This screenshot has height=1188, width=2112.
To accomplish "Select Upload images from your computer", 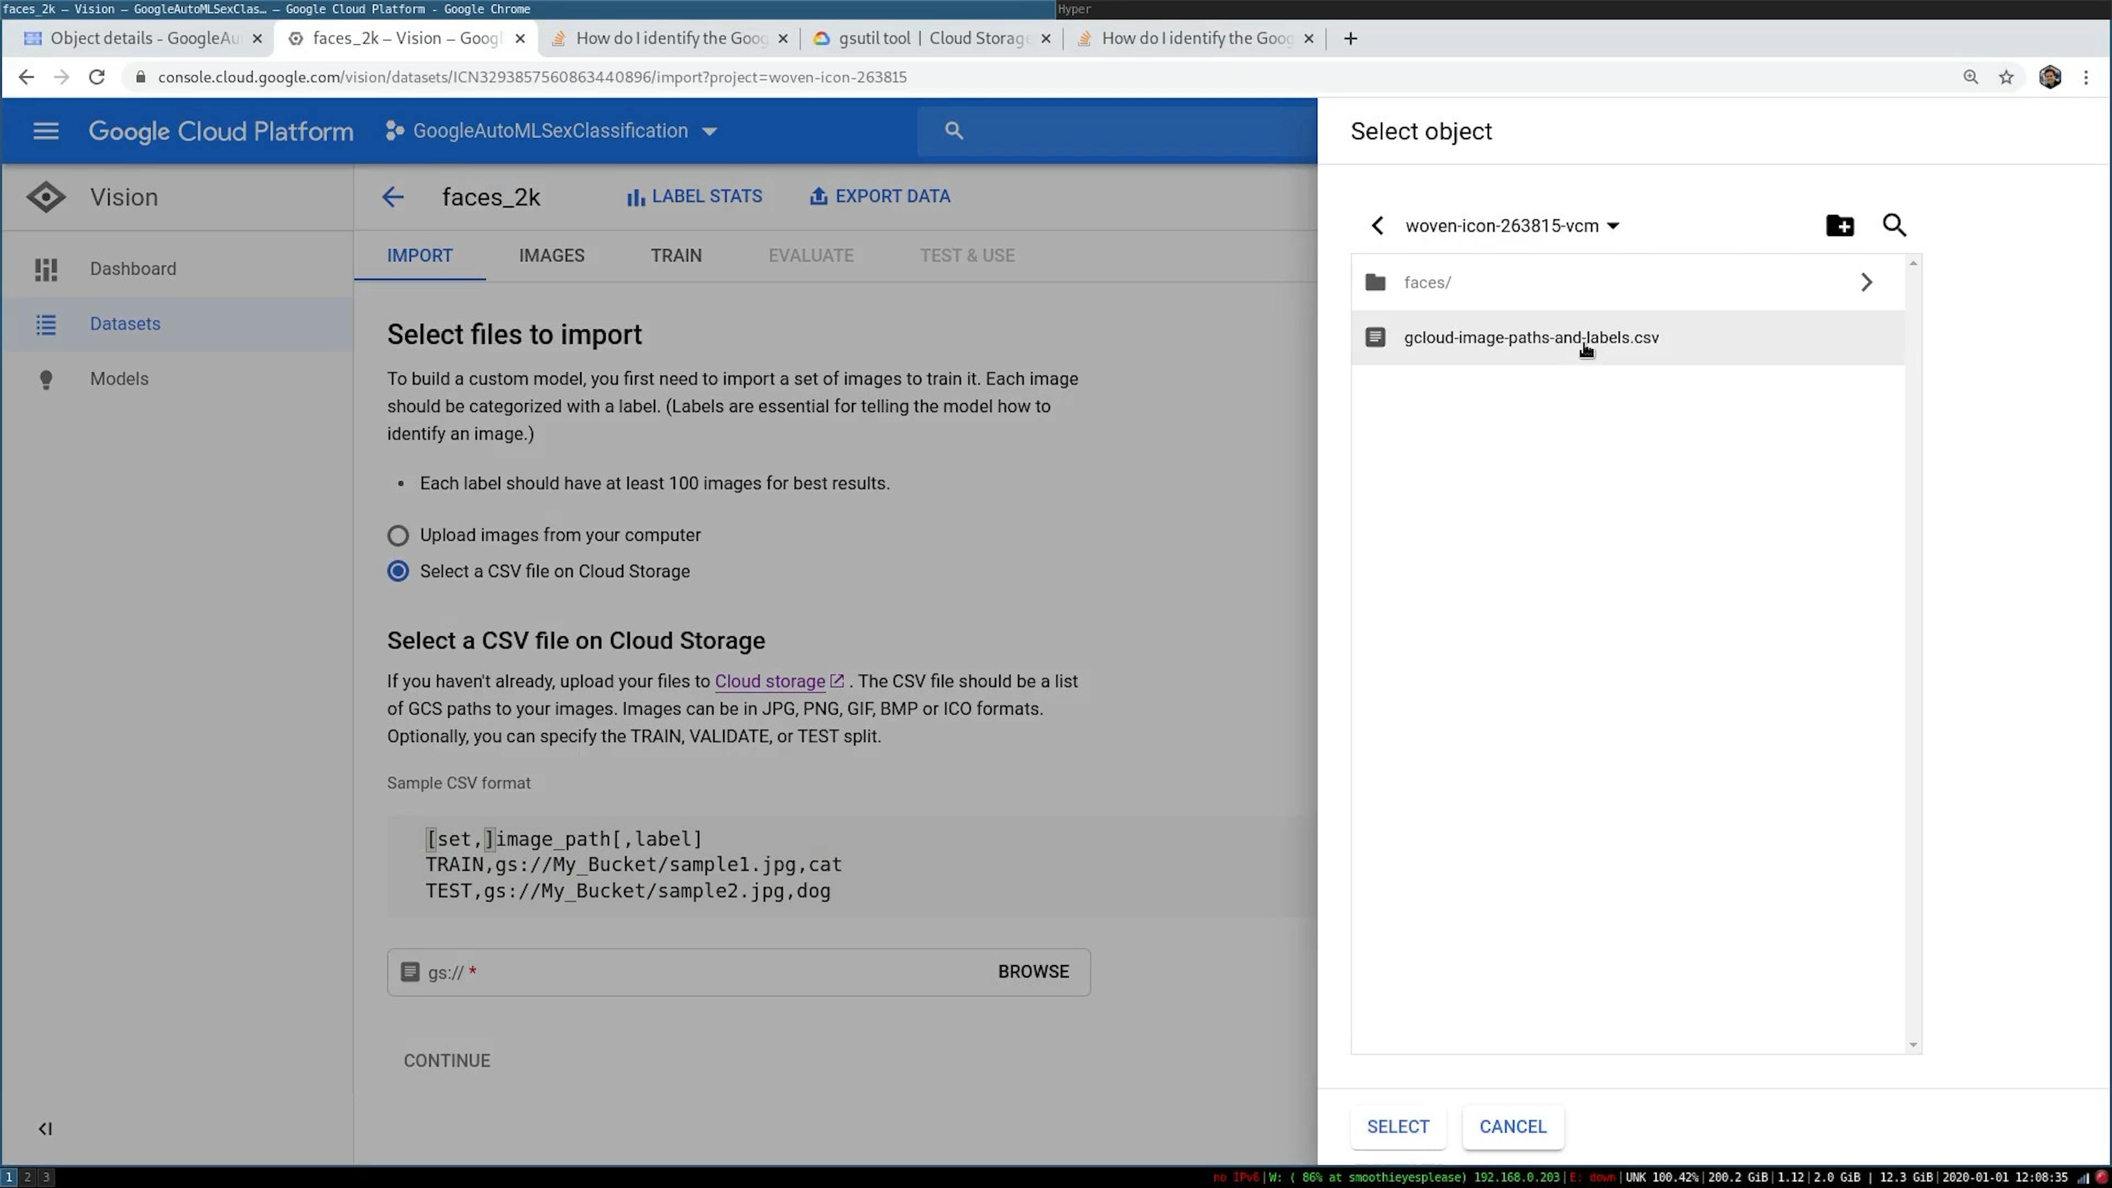I will click(398, 536).
